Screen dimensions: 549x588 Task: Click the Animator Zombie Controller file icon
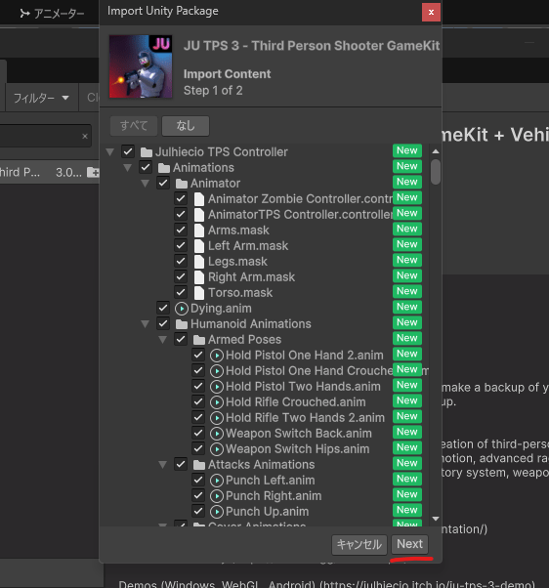[199, 199]
